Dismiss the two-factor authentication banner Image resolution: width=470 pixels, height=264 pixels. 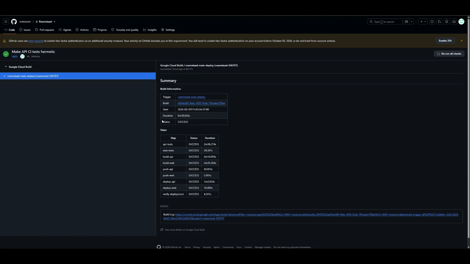tap(462, 41)
